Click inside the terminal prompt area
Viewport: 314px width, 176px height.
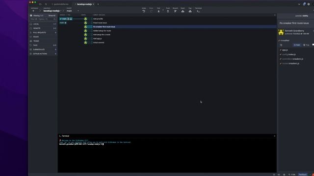[x=167, y=155]
